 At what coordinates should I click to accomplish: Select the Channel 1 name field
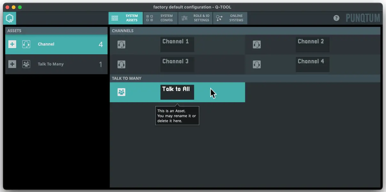pos(177,44)
